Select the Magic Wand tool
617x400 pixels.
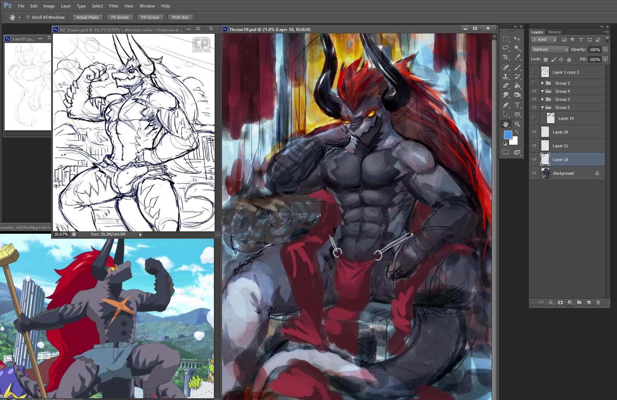pyautogui.click(x=517, y=48)
